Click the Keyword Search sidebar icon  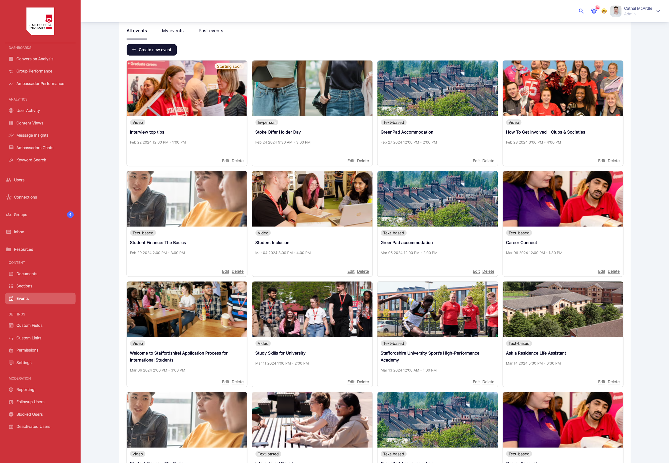11,160
